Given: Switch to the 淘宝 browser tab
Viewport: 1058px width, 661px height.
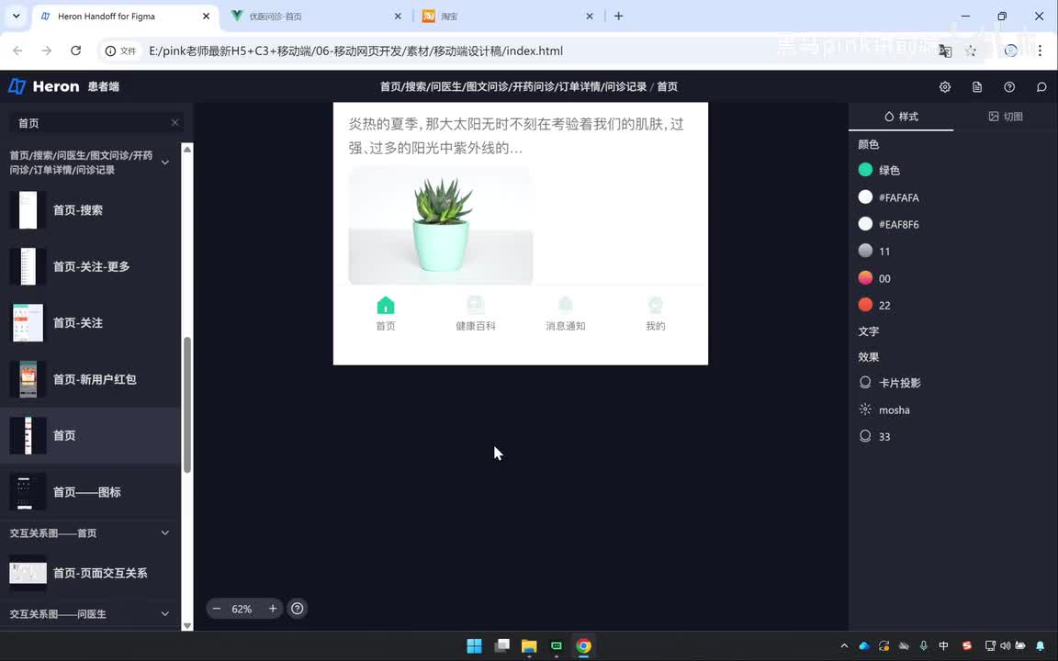Looking at the screenshot, I should click(x=507, y=17).
